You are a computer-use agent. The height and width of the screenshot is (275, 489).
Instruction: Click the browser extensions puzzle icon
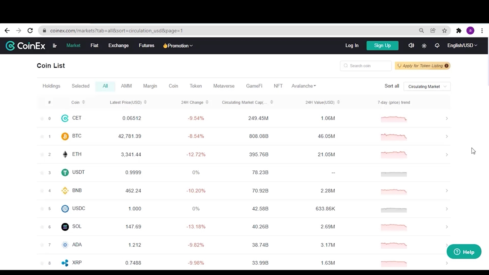tap(459, 31)
